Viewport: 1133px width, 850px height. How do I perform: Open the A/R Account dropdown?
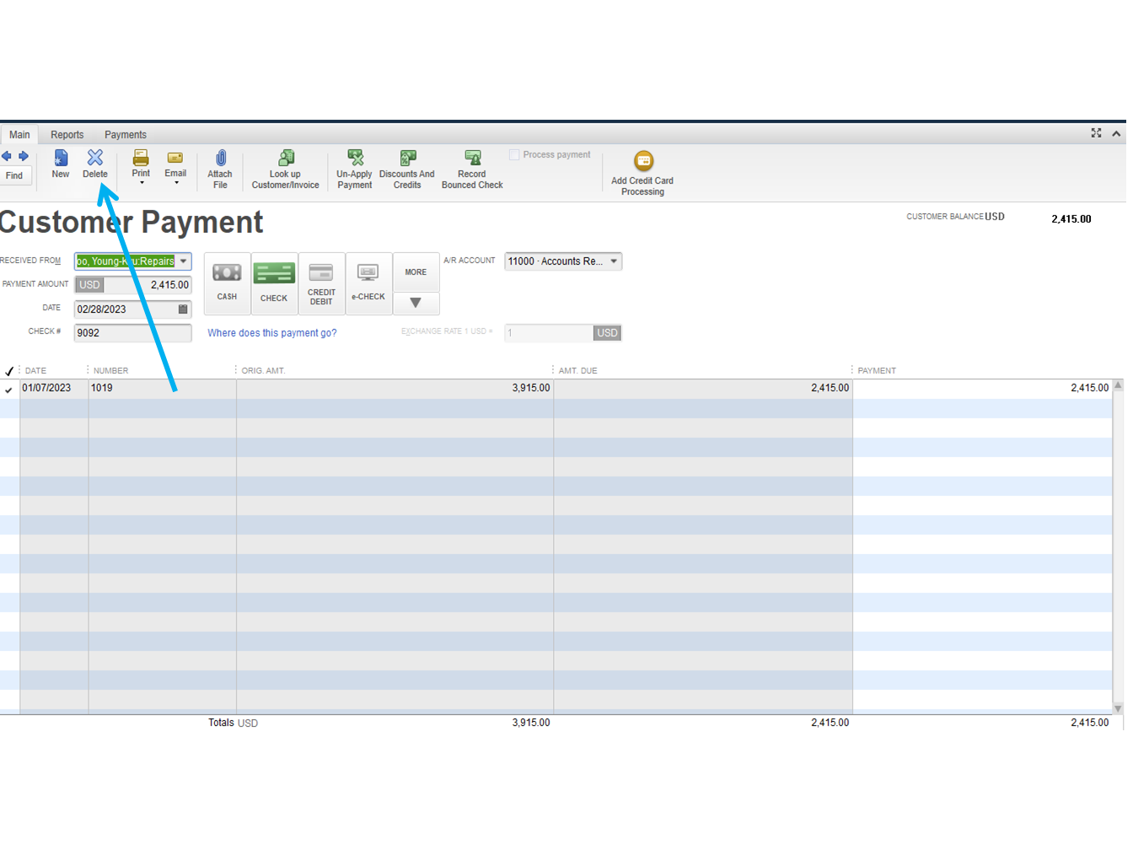pos(614,261)
